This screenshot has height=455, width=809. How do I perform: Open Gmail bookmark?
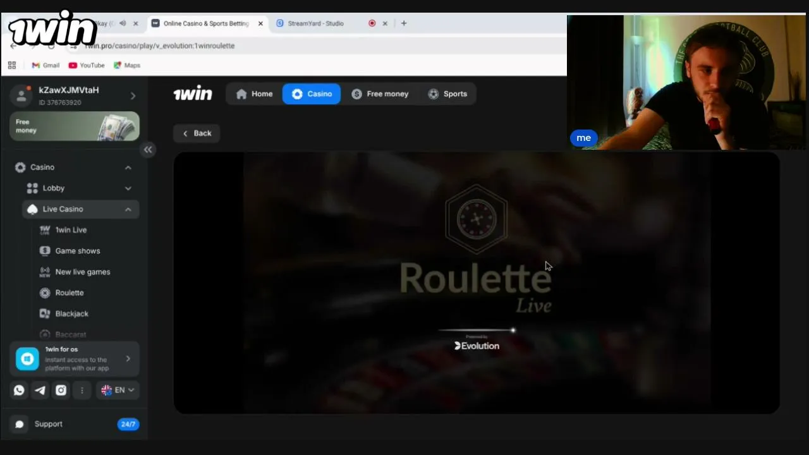46,65
